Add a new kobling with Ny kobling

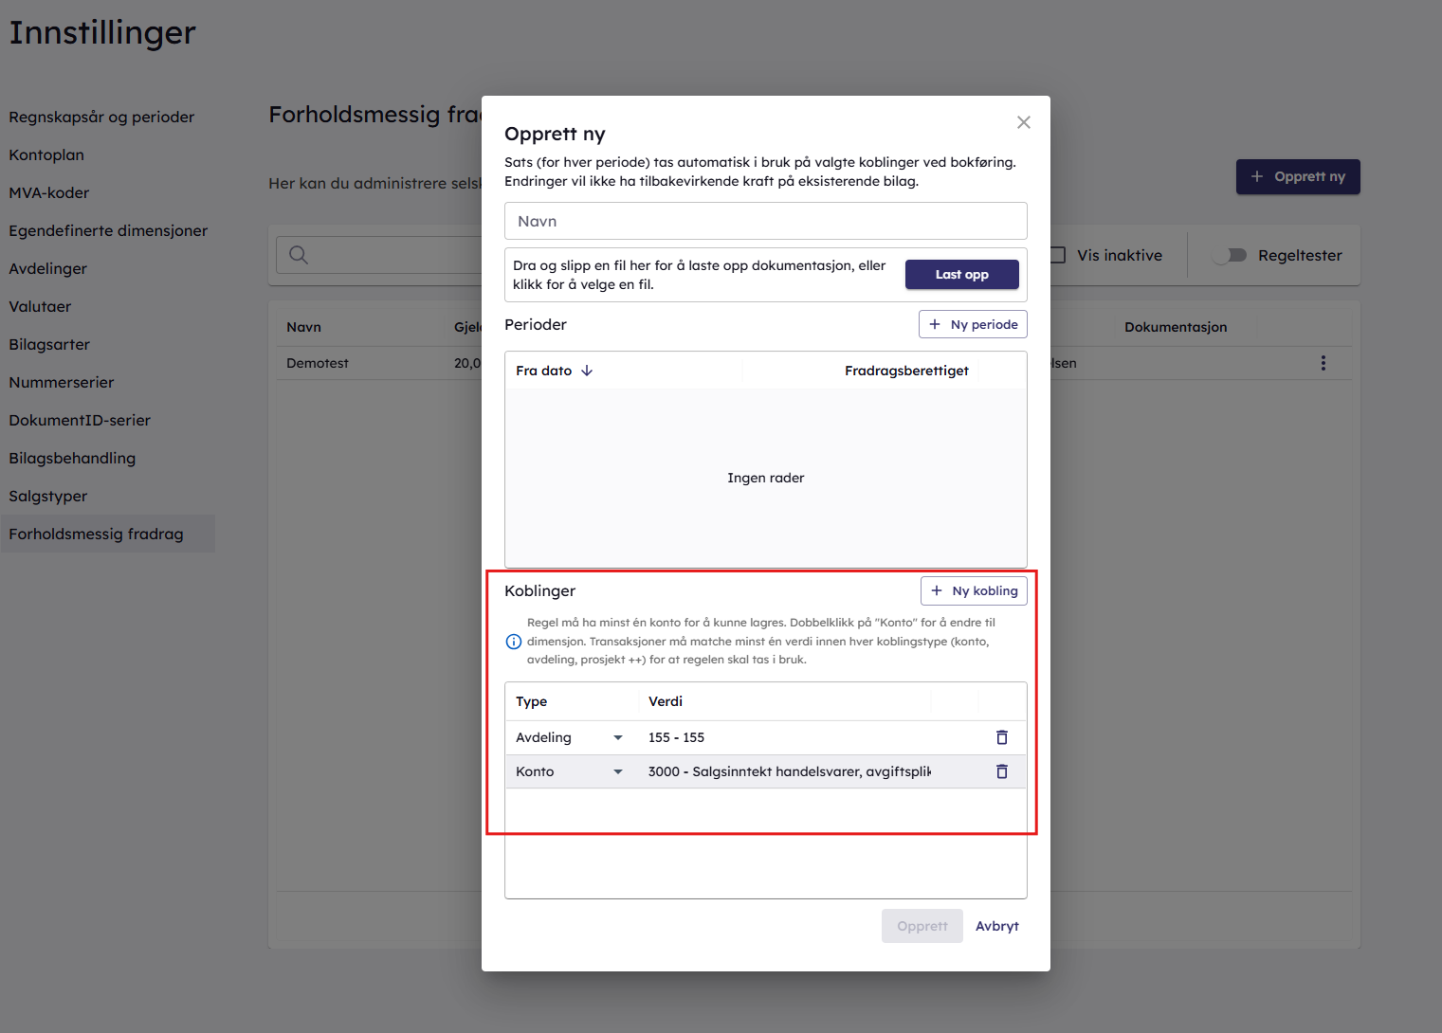pyautogui.click(x=974, y=590)
